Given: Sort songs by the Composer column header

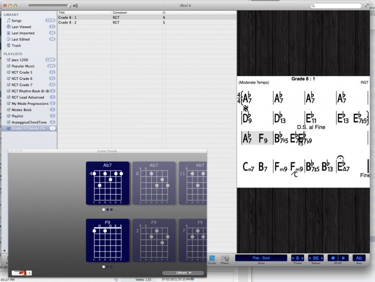Looking at the screenshot, I should tap(136, 12).
